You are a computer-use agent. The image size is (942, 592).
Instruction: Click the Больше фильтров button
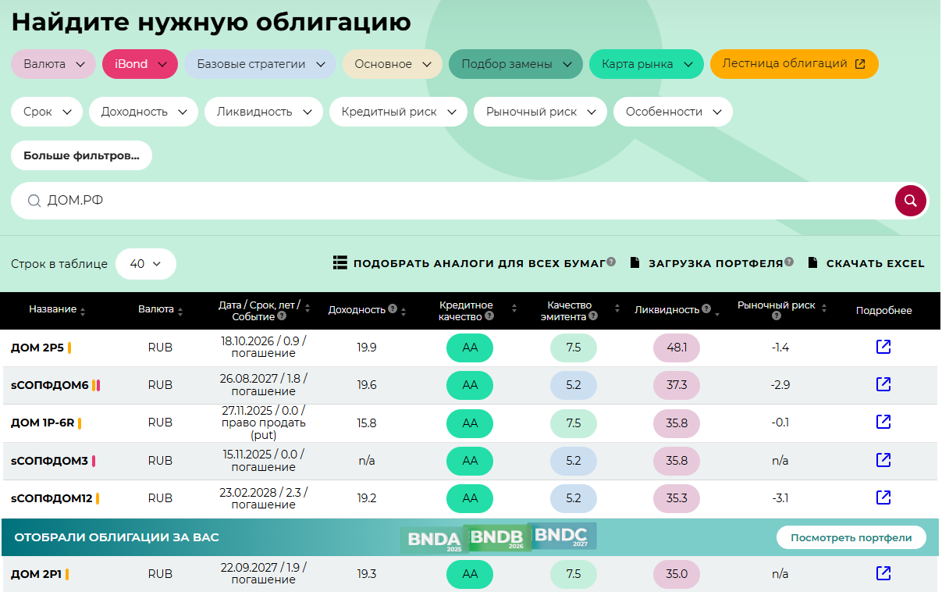[x=81, y=155]
